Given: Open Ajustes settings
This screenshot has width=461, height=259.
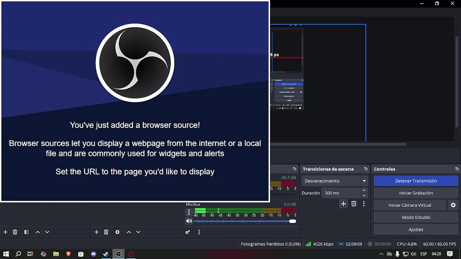Looking at the screenshot, I should [416, 230].
